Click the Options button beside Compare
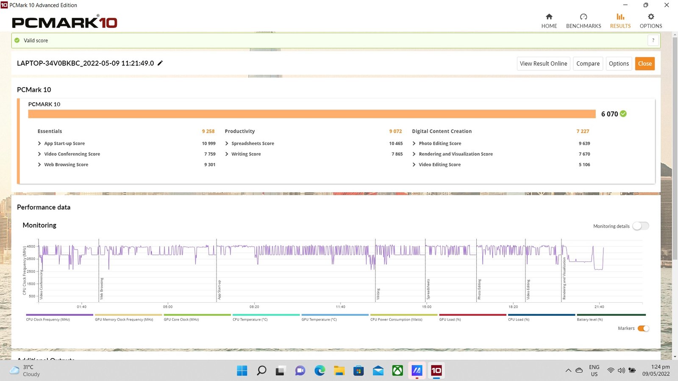 tap(619, 63)
